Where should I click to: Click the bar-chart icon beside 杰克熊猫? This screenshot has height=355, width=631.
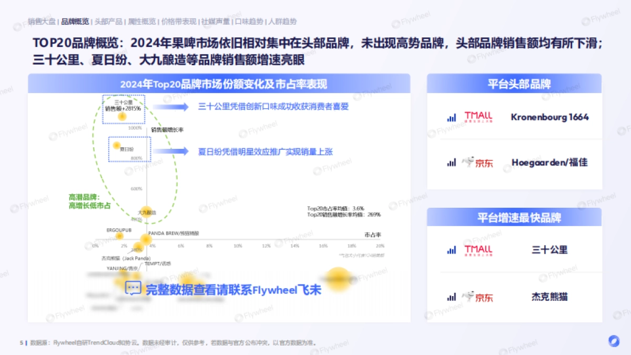[x=451, y=296]
